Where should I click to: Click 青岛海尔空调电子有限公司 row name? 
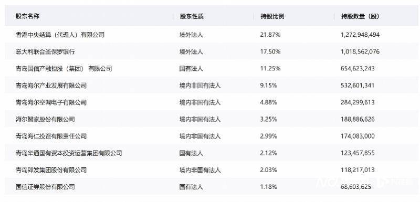(x=51, y=102)
